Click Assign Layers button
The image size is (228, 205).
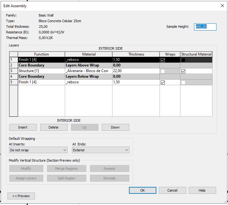pyautogui.click(x=26, y=178)
